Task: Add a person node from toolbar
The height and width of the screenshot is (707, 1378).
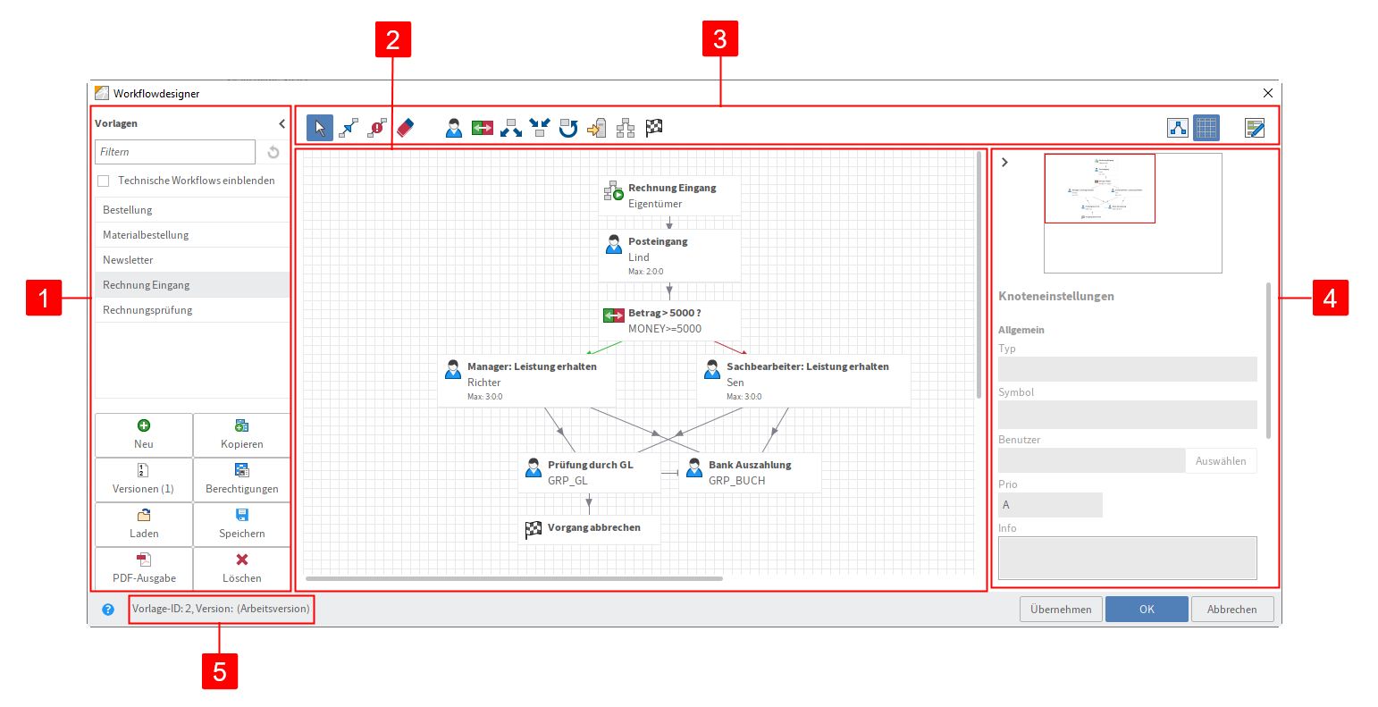Action: (454, 128)
